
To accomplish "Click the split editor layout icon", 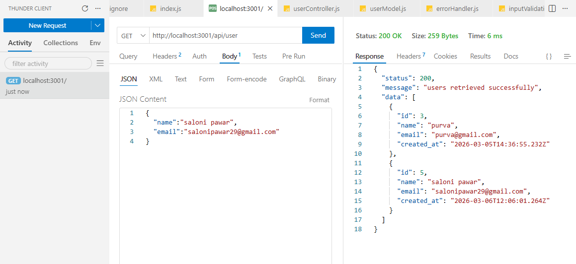I will coord(552,8).
